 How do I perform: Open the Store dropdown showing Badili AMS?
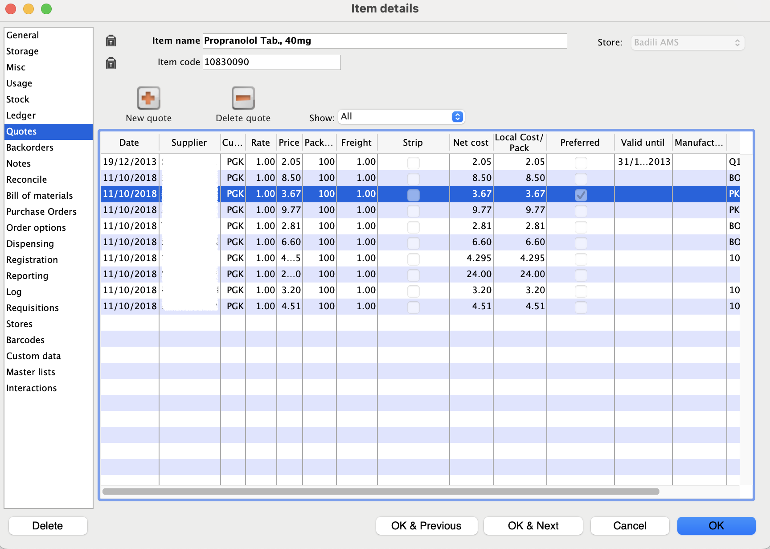[x=687, y=43]
